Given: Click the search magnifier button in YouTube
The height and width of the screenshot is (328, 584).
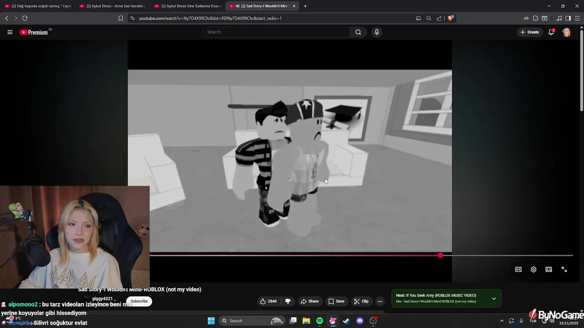Looking at the screenshot, I should (x=358, y=32).
